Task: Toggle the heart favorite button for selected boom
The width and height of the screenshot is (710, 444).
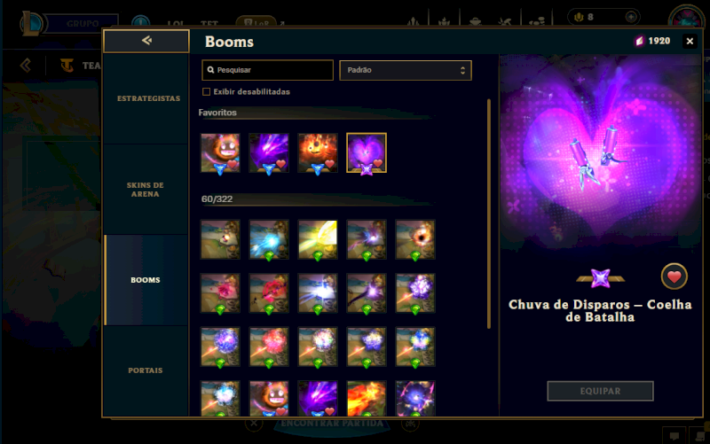Action: point(674,277)
